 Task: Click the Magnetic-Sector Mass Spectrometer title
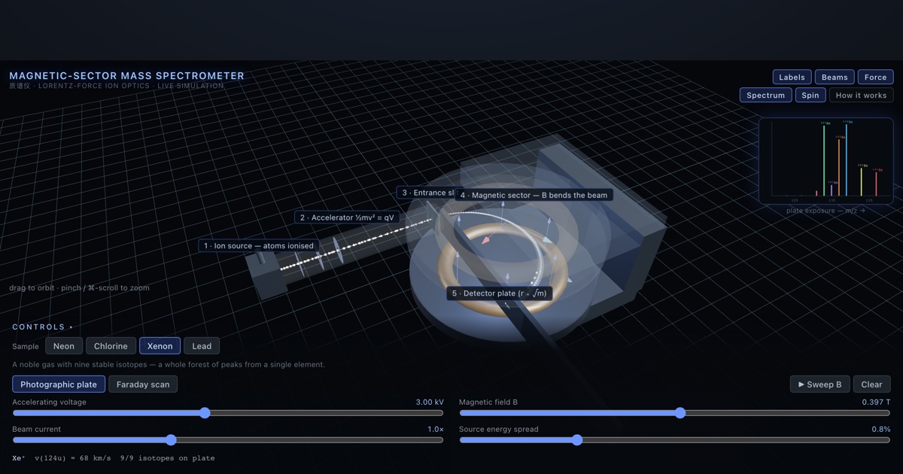pos(126,76)
